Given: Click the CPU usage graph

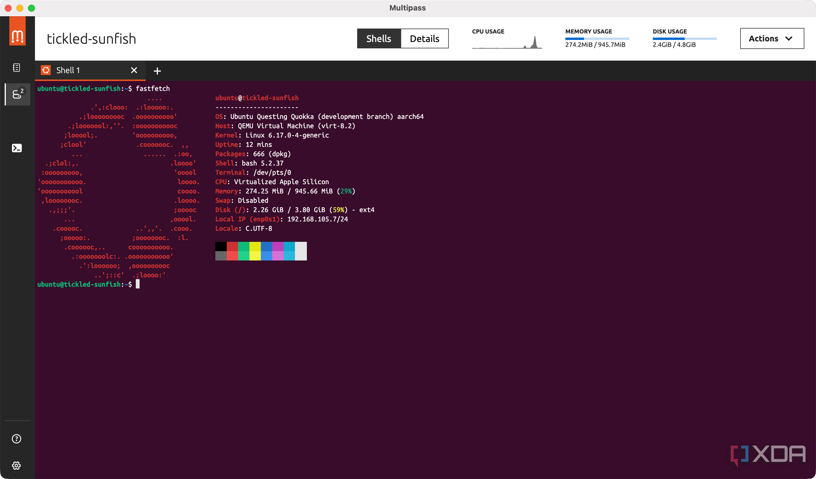Looking at the screenshot, I should [x=507, y=43].
